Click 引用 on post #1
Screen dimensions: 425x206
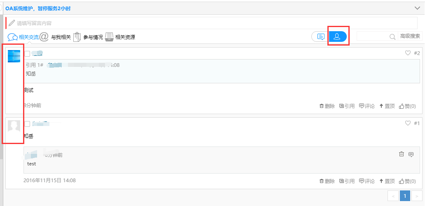[347, 181]
